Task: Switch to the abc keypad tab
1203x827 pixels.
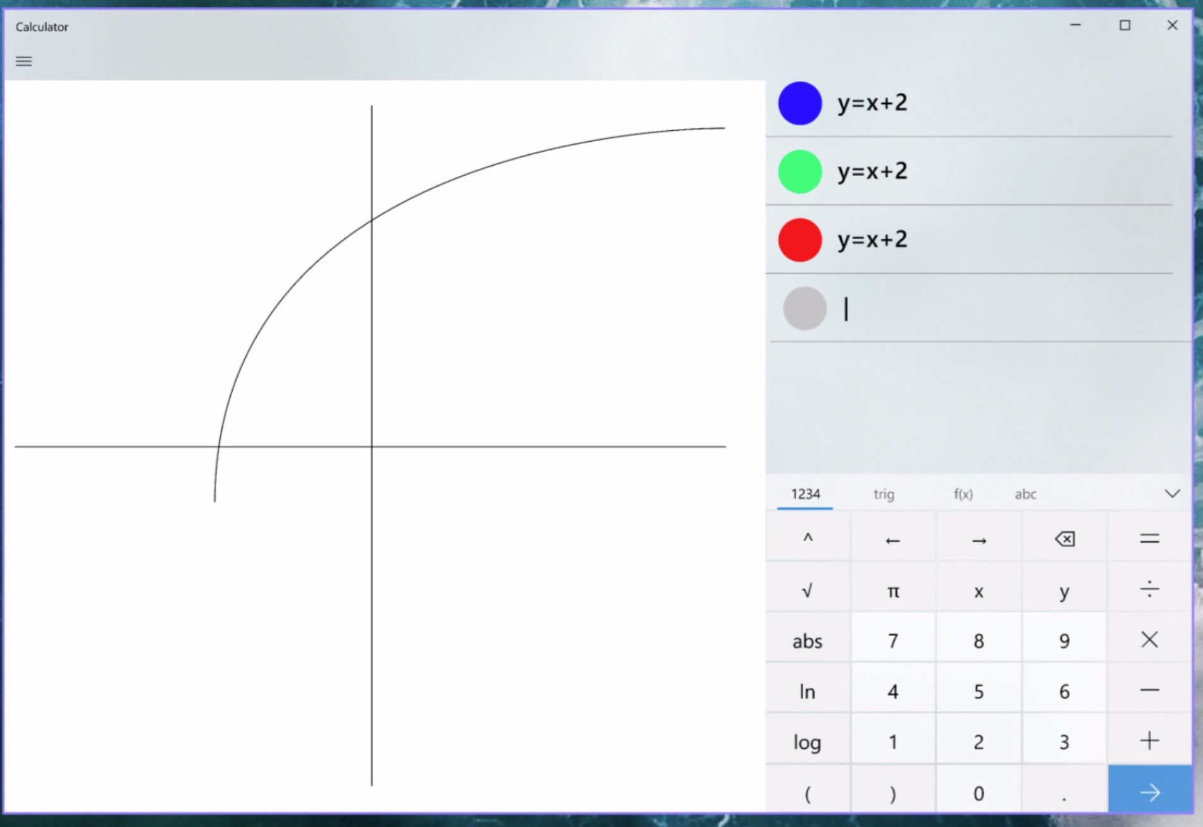Action: 1025,494
